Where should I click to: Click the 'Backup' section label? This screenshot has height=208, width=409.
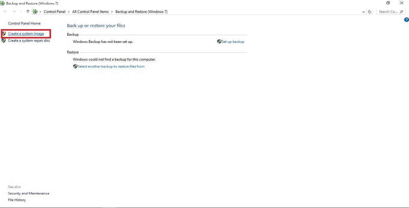(x=73, y=35)
